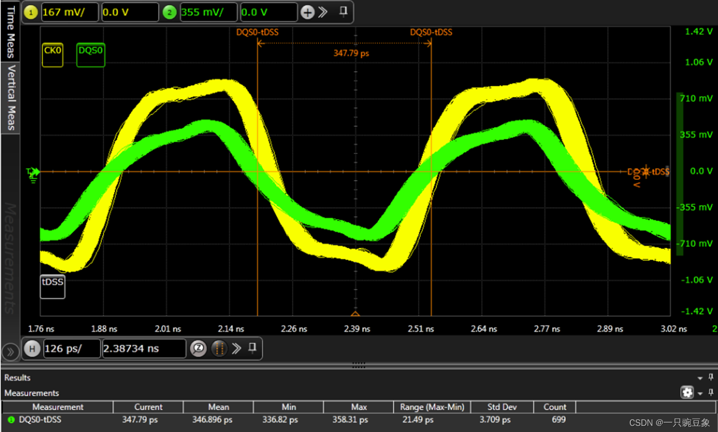Screen dimensions: 718x432
Task: Select the DQS0 waveform label
Action: pos(91,55)
